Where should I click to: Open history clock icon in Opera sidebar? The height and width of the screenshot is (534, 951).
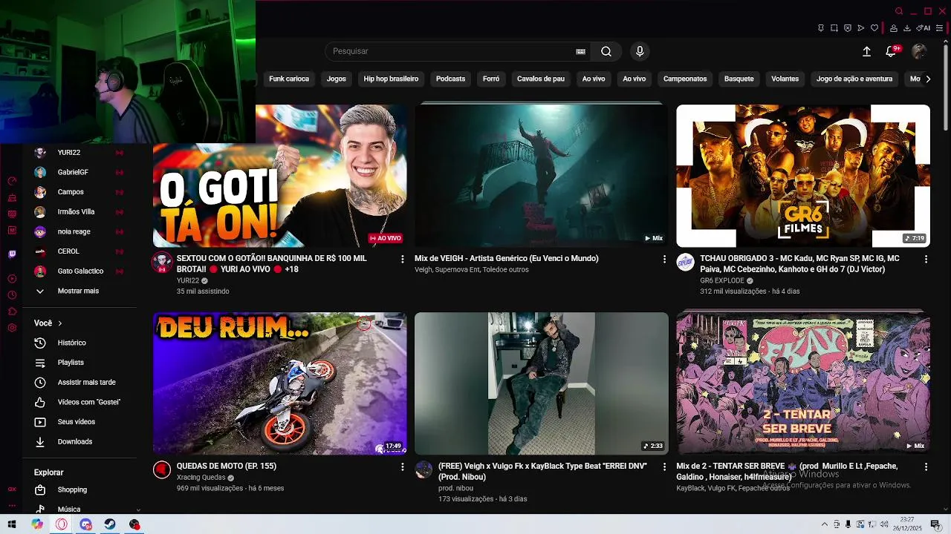pos(12,295)
